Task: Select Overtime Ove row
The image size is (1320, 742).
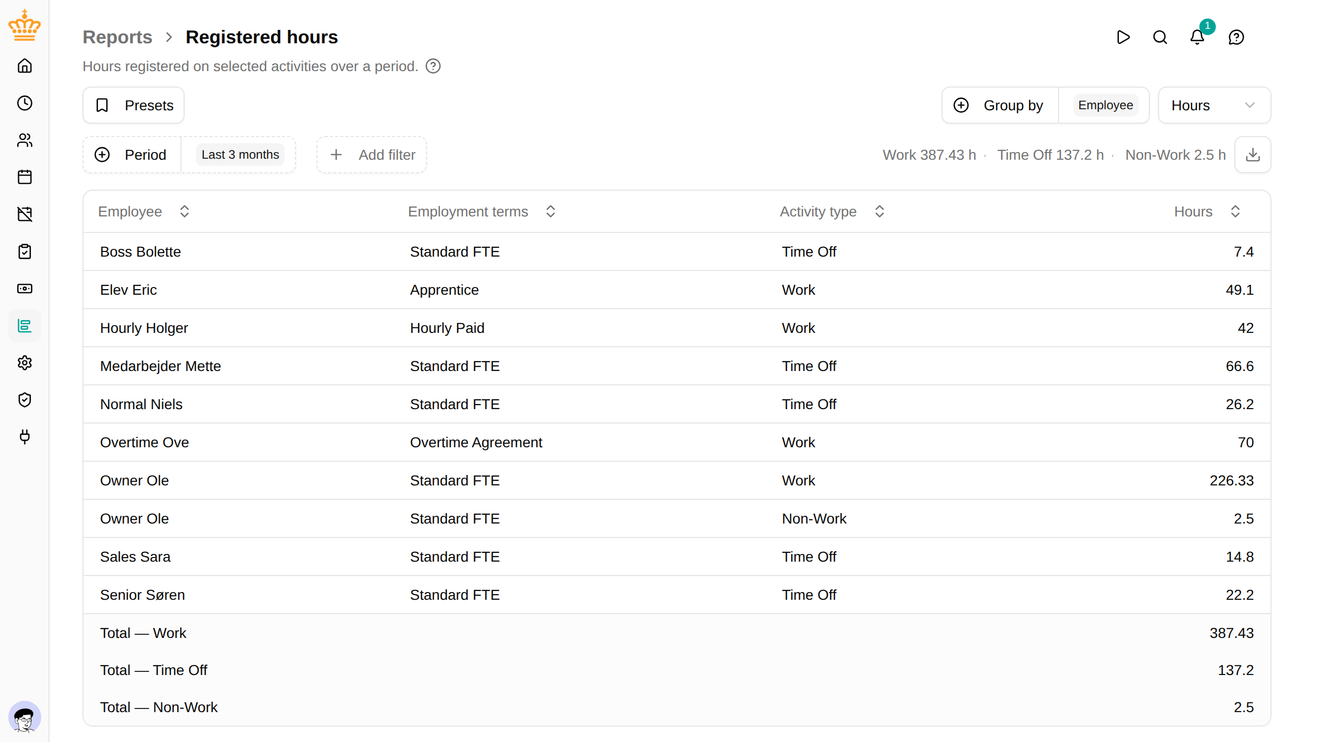Action: pyautogui.click(x=676, y=443)
